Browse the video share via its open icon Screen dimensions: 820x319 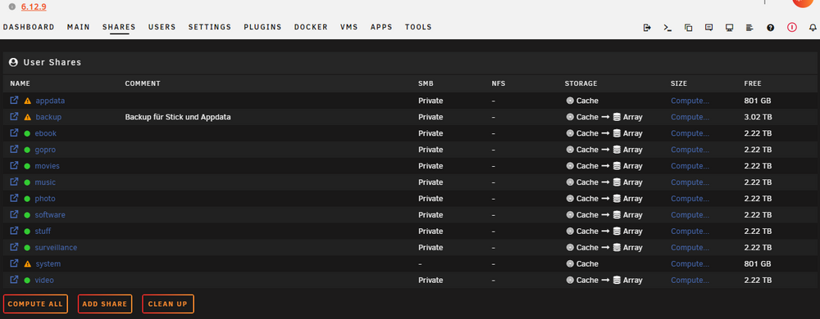pos(15,280)
